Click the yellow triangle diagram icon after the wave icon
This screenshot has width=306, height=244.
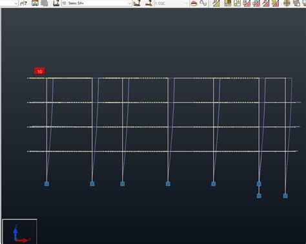tap(216, 3)
